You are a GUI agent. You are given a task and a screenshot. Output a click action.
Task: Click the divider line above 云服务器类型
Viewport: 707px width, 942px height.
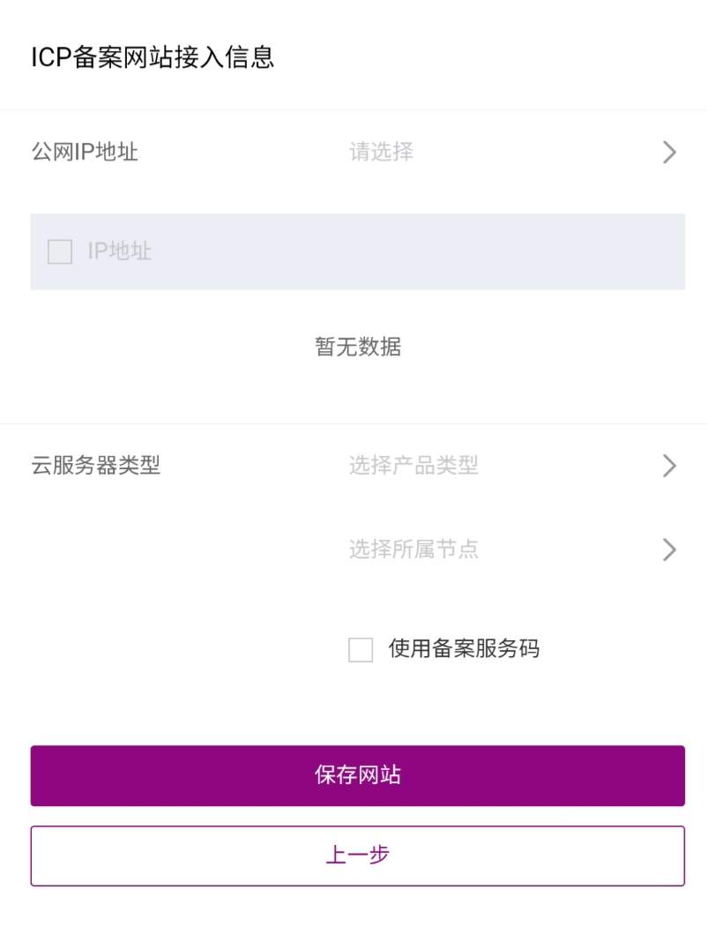pos(353,424)
